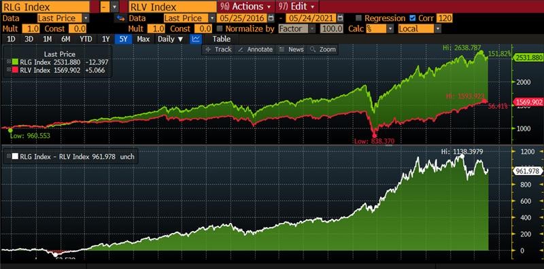Image resolution: width=544 pixels, height=269 pixels.
Task: Select the Max range tab
Action: tap(143, 39)
